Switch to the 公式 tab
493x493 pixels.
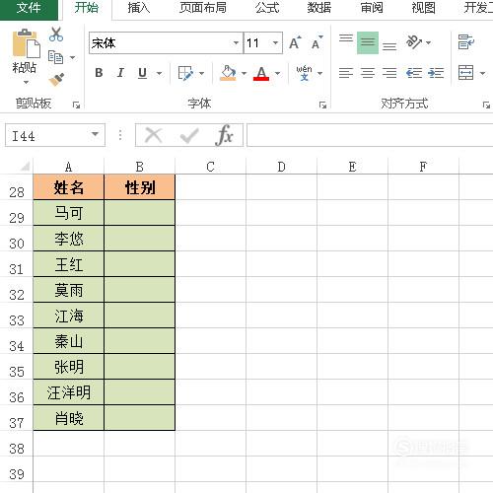tap(267, 8)
